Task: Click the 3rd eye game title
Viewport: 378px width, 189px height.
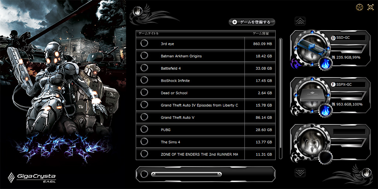Action: pos(167,44)
